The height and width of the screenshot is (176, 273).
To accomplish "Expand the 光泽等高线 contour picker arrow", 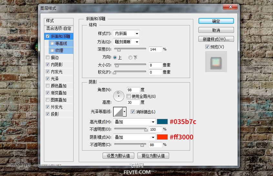I will (125, 112).
